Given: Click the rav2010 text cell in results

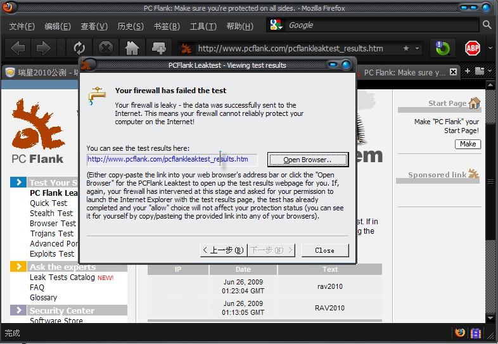Looking at the screenshot, I should coord(330,286).
